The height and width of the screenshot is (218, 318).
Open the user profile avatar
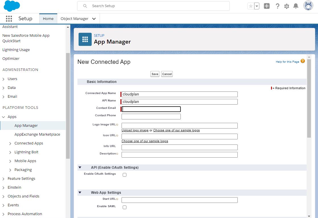click(x=308, y=5)
